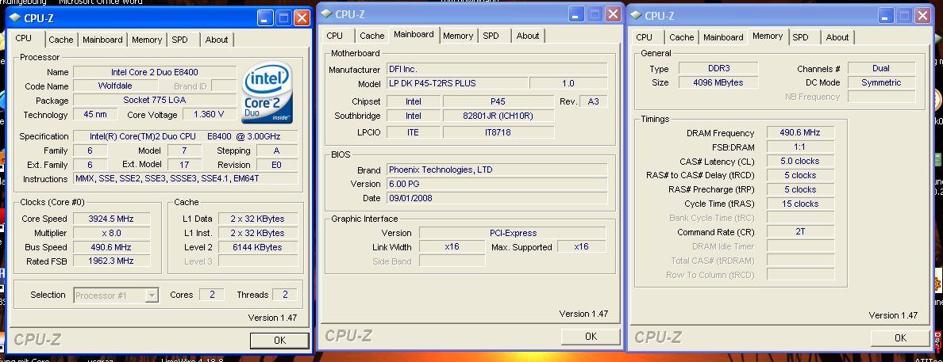Open SPD tab in left CPU-Z window
The image size is (943, 362).
(180, 40)
